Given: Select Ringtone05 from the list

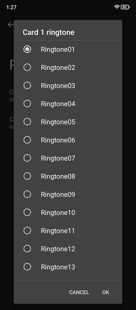Looking at the screenshot, I should pos(68,122).
